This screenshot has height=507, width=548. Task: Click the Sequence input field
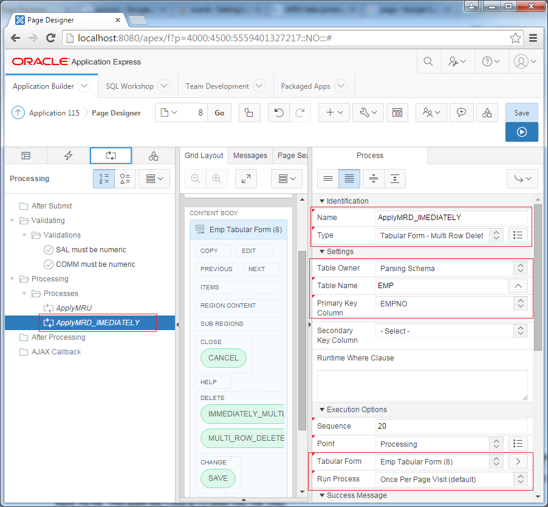[451, 426]
